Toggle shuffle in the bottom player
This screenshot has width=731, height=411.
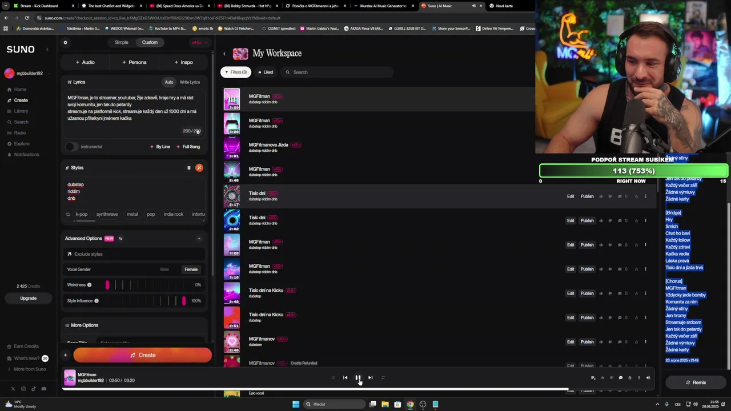coord(333,377)
